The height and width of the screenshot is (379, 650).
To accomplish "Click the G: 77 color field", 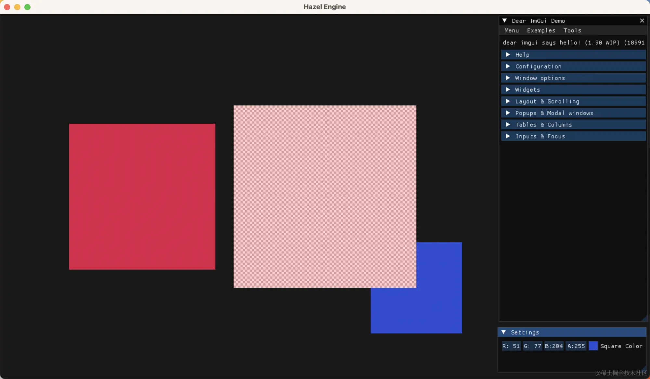I will (x=532, y=346).
